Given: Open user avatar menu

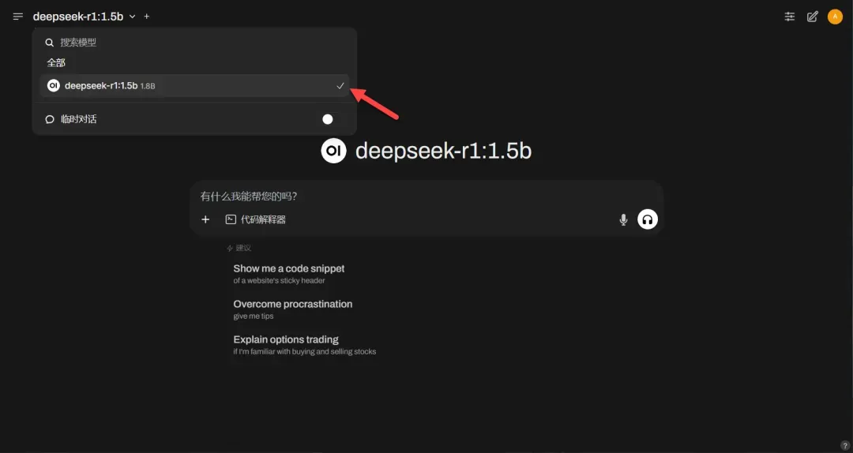Looking at the screenshot, I should [x=835, y=17].
